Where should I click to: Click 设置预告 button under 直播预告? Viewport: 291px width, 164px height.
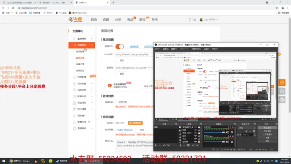123,102
